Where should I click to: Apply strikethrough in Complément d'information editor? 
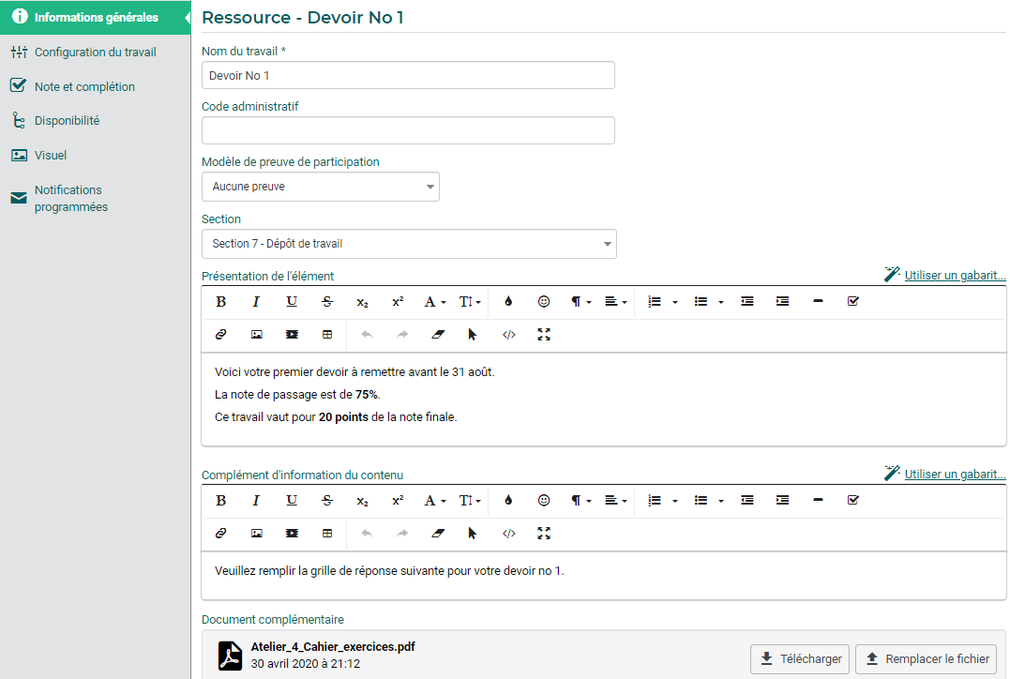pyautogui.click(x=327, y=501)
